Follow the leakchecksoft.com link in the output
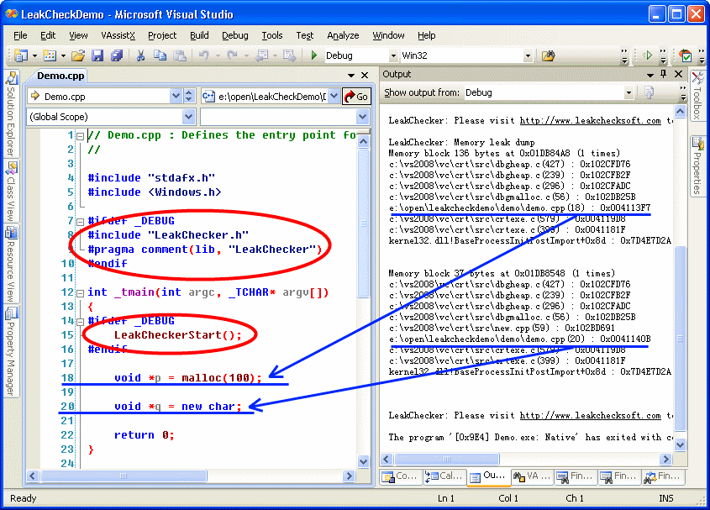The width and height of the screenshot is (710, 510). [x=590, y=121]
